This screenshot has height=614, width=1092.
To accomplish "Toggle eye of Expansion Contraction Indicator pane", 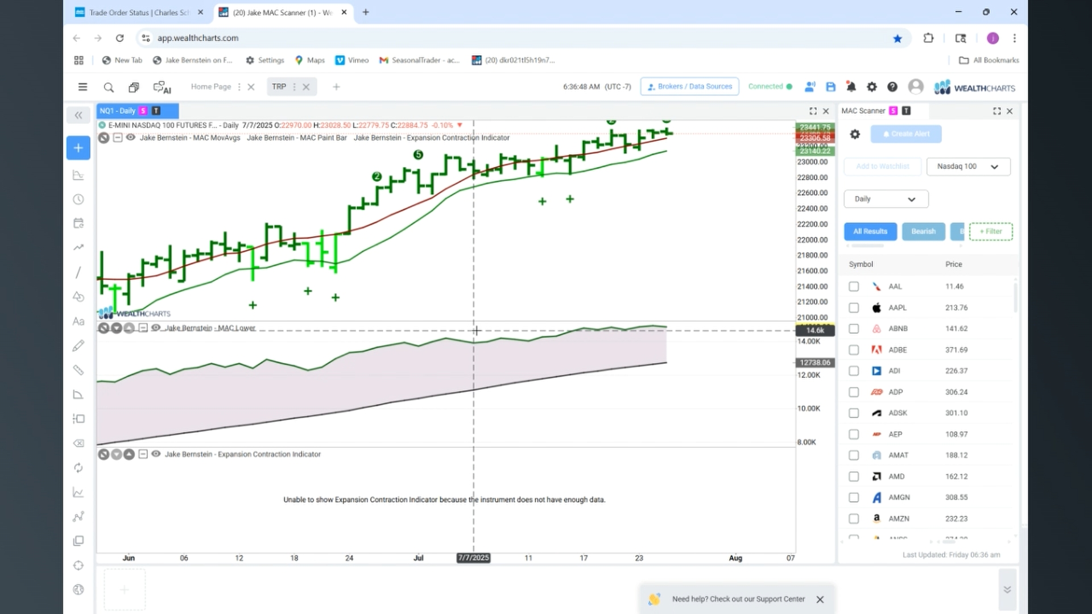I will 156,454.
